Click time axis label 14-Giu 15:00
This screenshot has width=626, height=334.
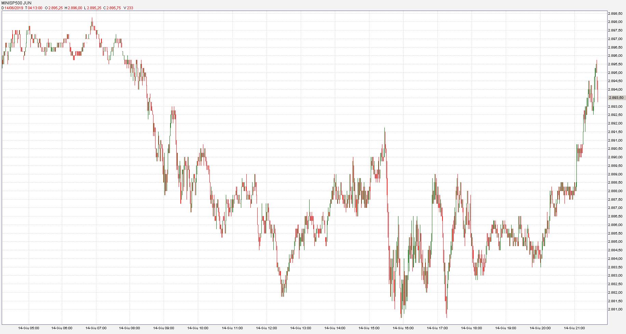pyautogui.click(x=369, y=328)
